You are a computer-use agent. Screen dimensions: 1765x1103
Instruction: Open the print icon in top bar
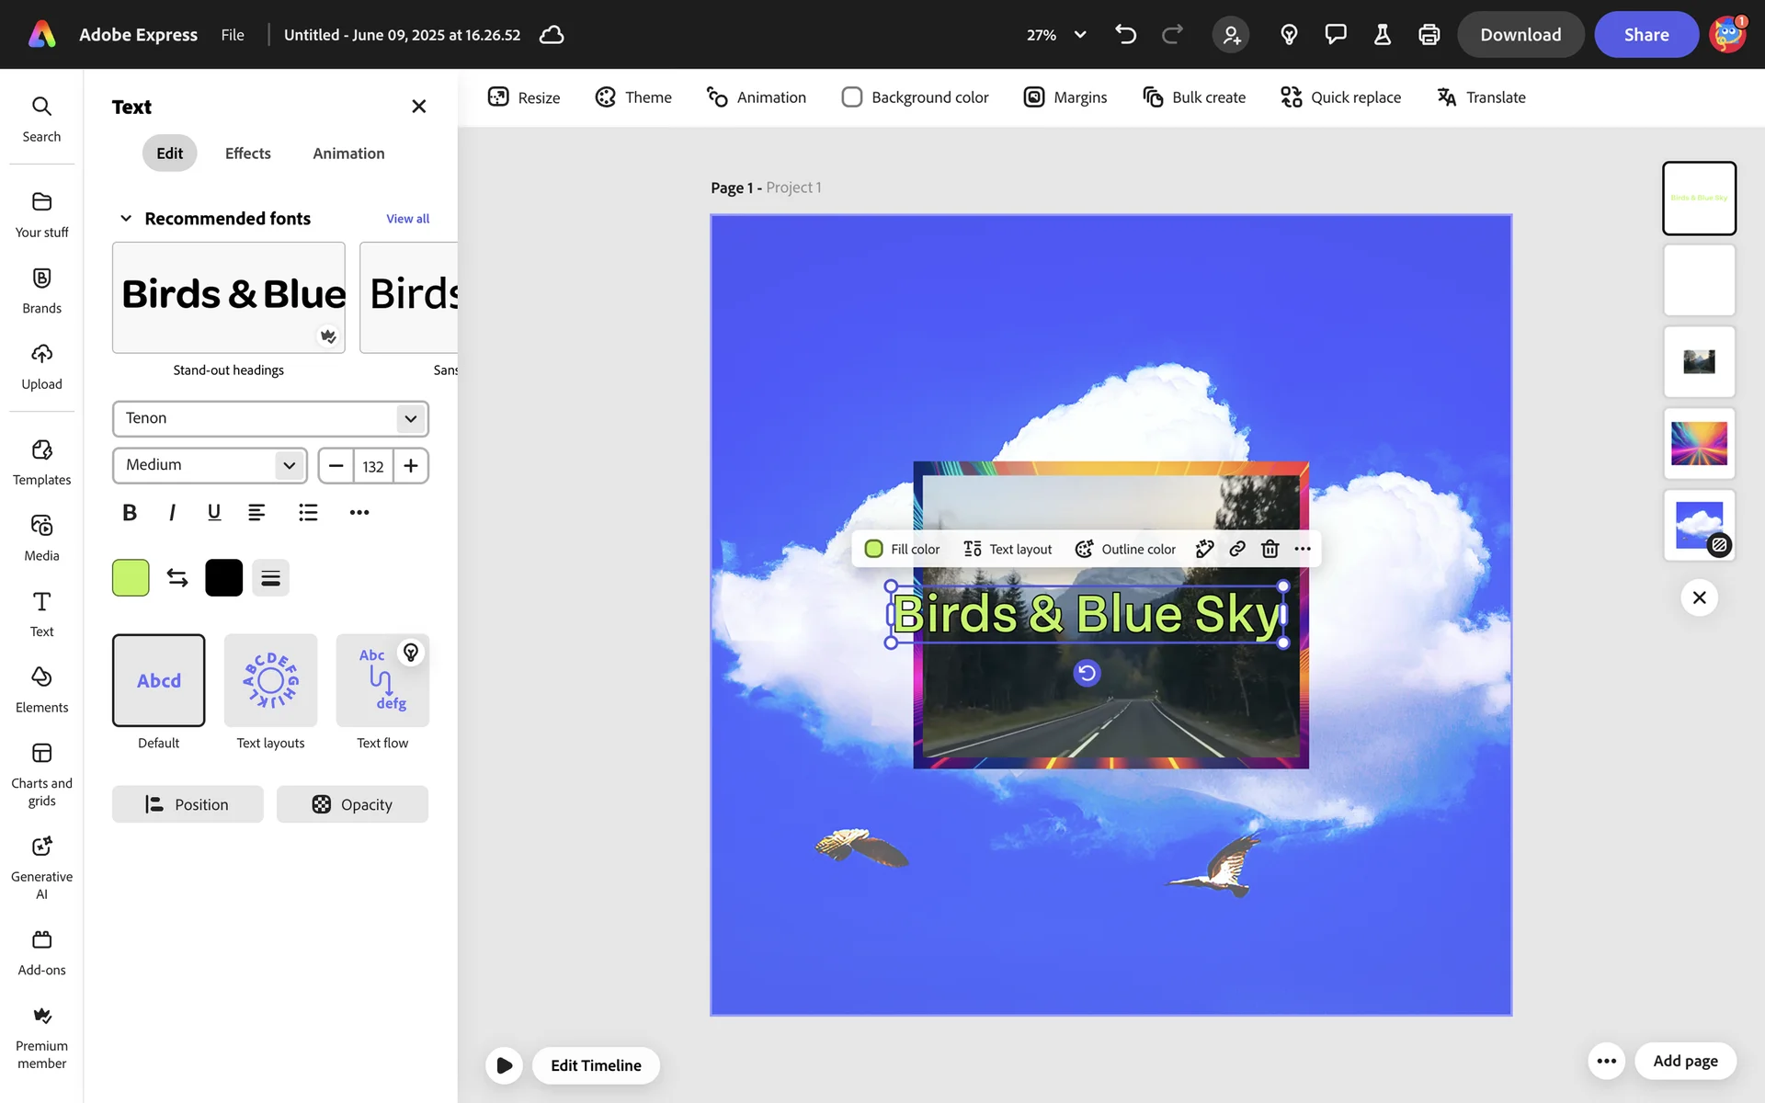(1429, 35)
